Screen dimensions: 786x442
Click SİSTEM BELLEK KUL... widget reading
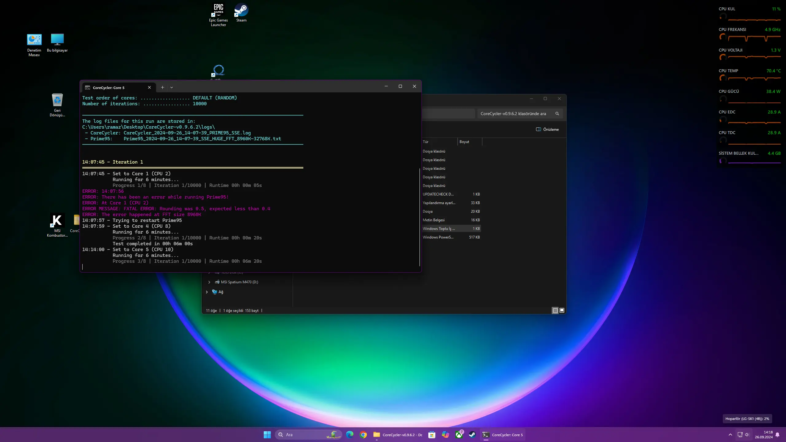click(774, 153)
